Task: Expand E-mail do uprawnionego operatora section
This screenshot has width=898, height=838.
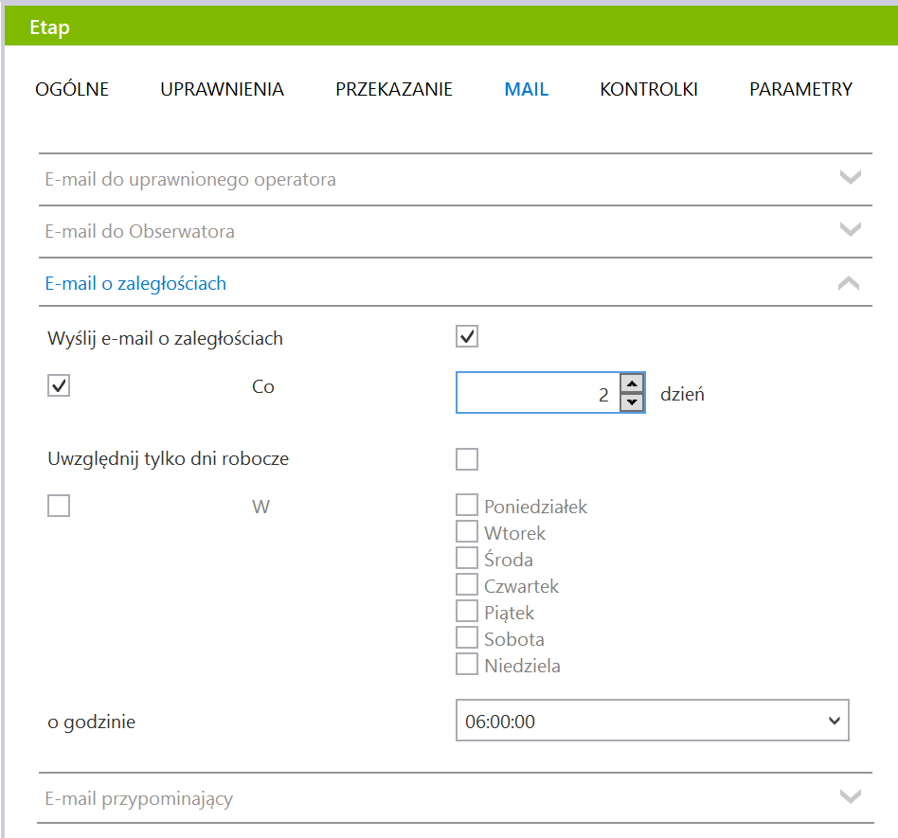Action: point(851,177)
